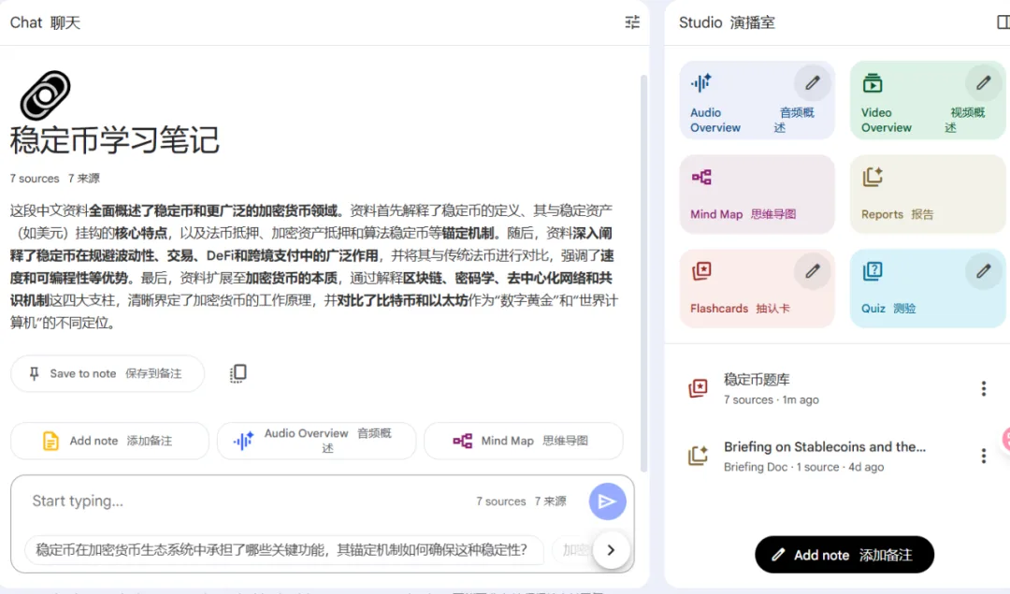Click the Flashcards card icon

[x=700, y=271]
